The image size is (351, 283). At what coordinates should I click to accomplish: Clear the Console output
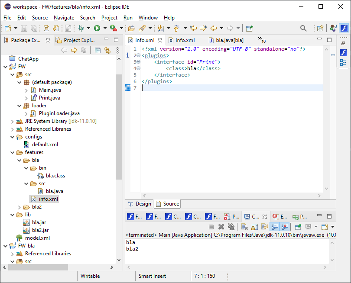point(244,226)
